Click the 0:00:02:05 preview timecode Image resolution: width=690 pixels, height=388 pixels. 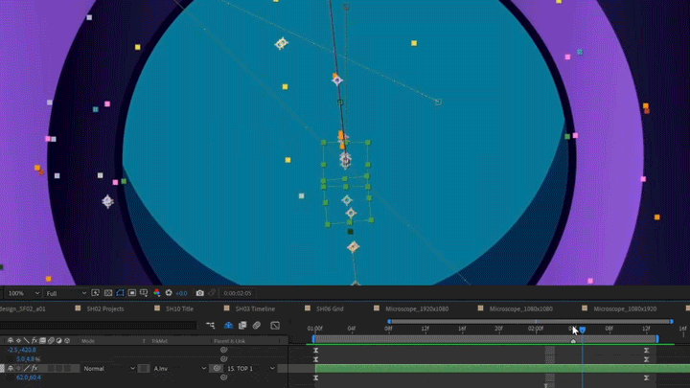(x=238, y=293)
